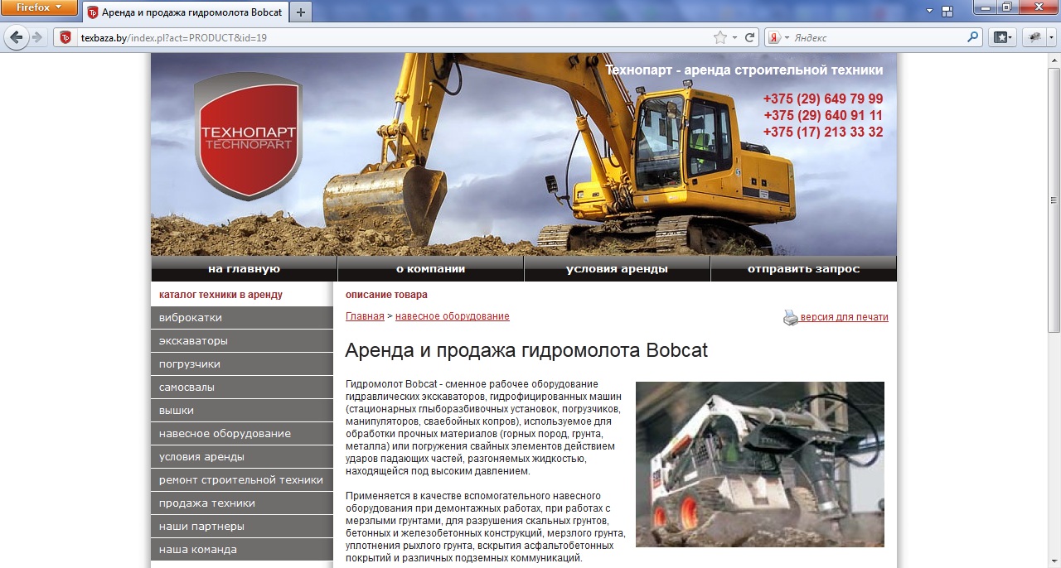Select 'вышки' in catalog sidebar
This screenshot has height=568, width=1061.
coord(242,411)
